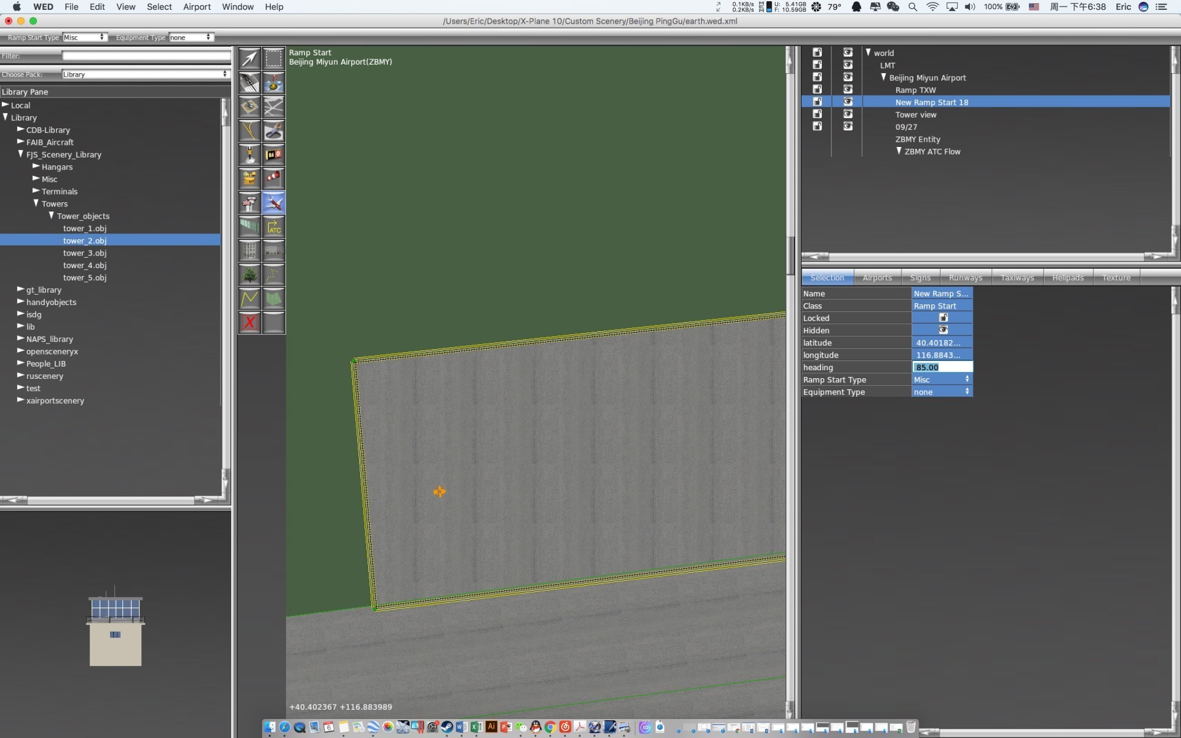Select the dotted String tool

coord(274,274)
